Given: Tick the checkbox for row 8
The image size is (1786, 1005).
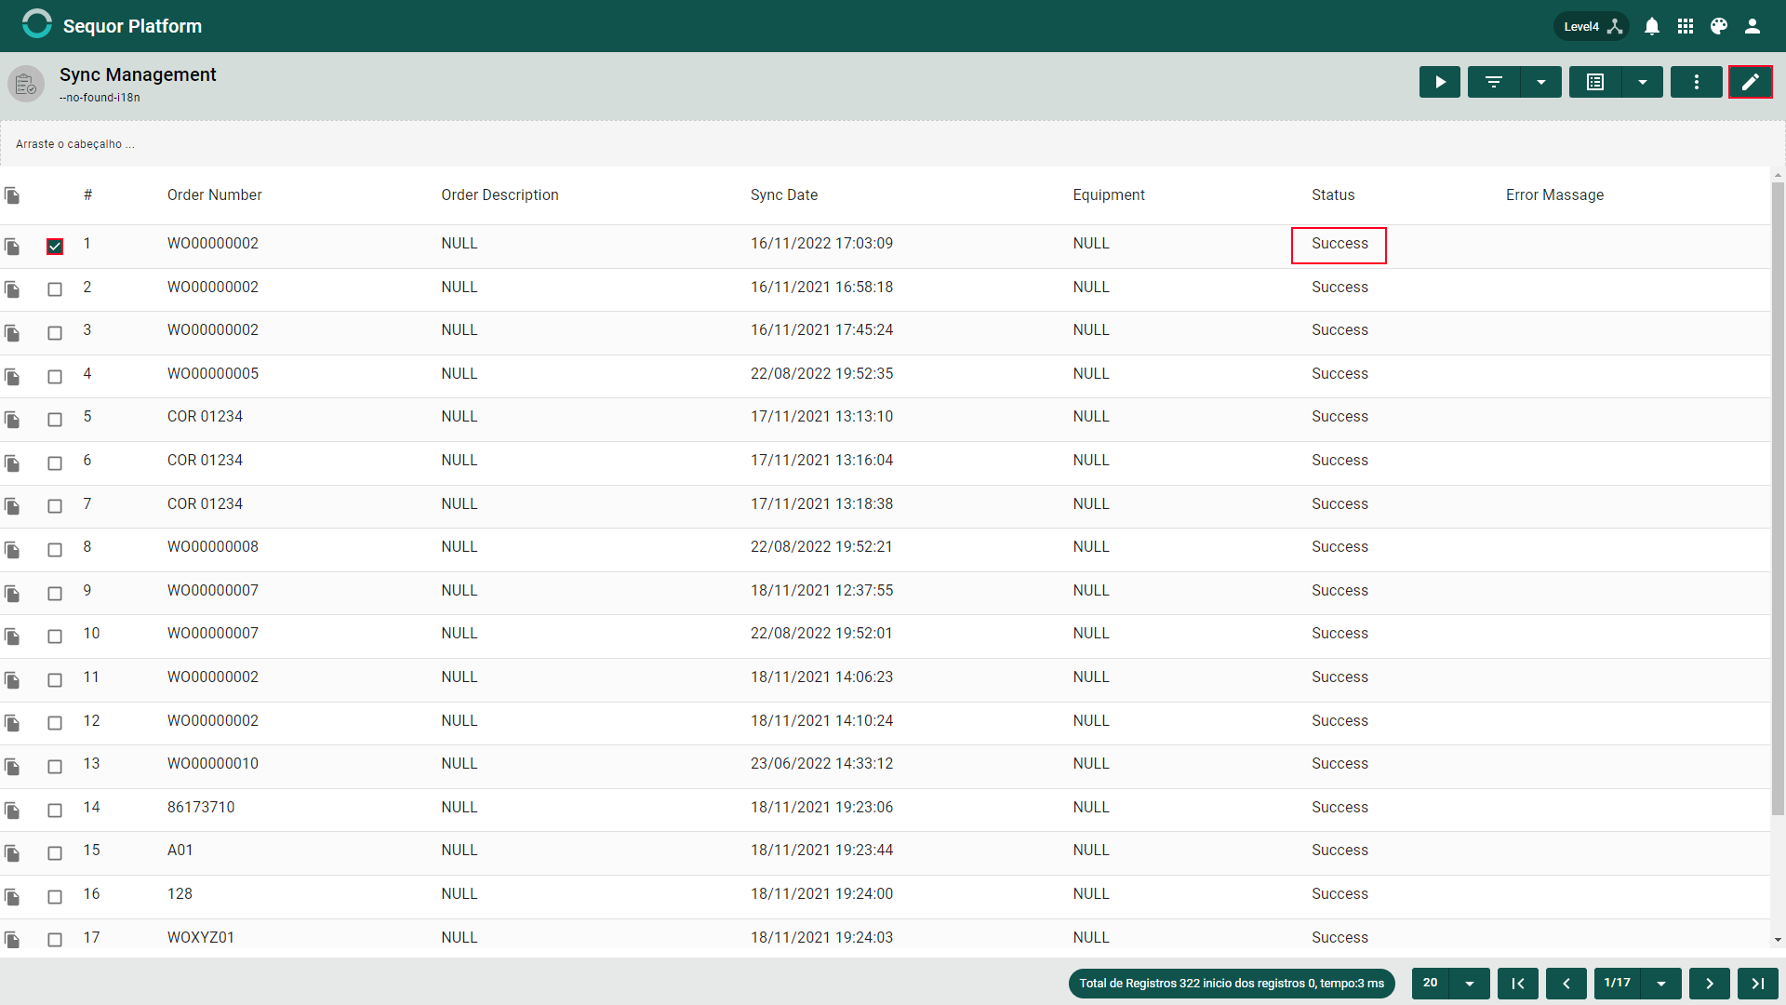Looking at the screenshot, I should pos(55,550).
